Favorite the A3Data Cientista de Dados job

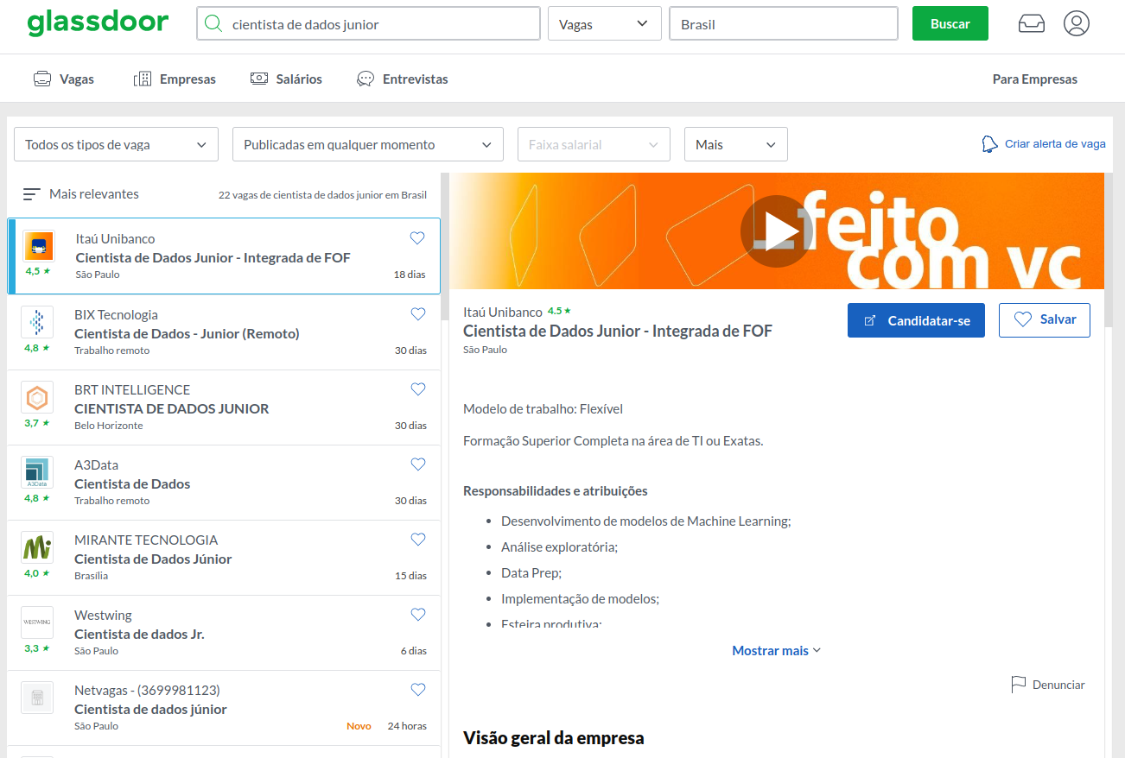(418, 464)
